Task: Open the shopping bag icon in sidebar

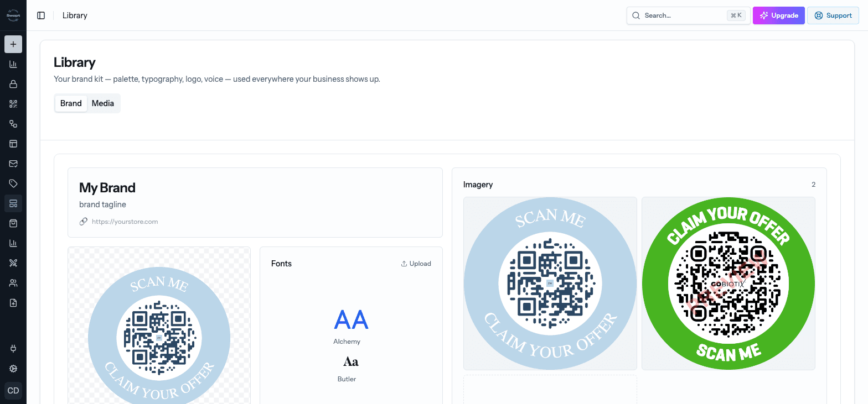Action: click(13, 223)
